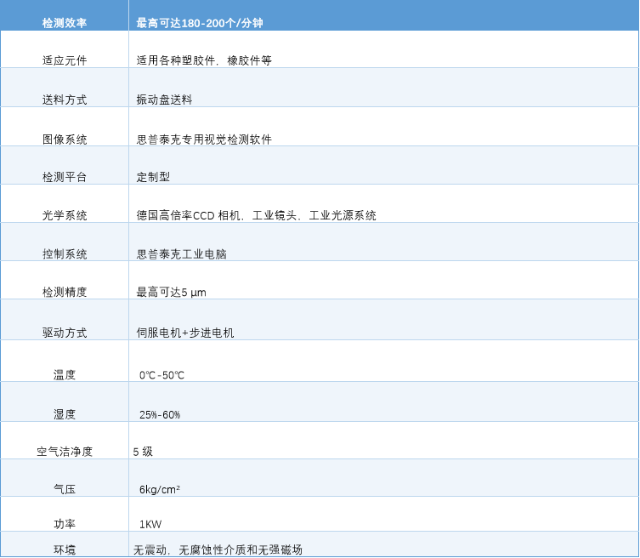Image resolution: width=640 pixels, height=558 pixels.
Task: Select the 最高可达5 μm precision value
Action: point(171,292)
